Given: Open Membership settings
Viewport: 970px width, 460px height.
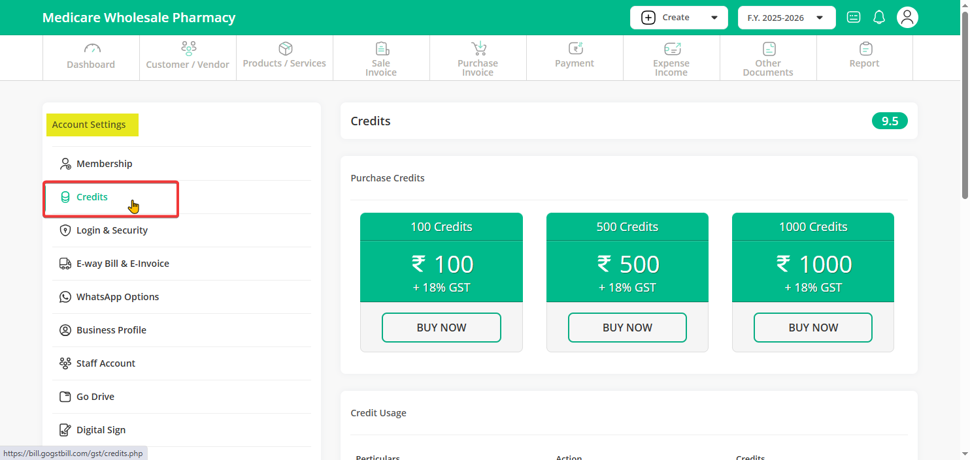Looking at the screenshot, I should point(105,164).
